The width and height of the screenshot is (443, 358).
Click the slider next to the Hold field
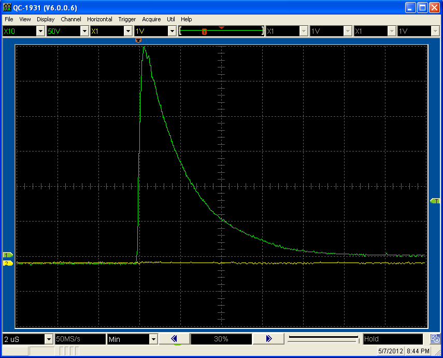pos(323,339)
